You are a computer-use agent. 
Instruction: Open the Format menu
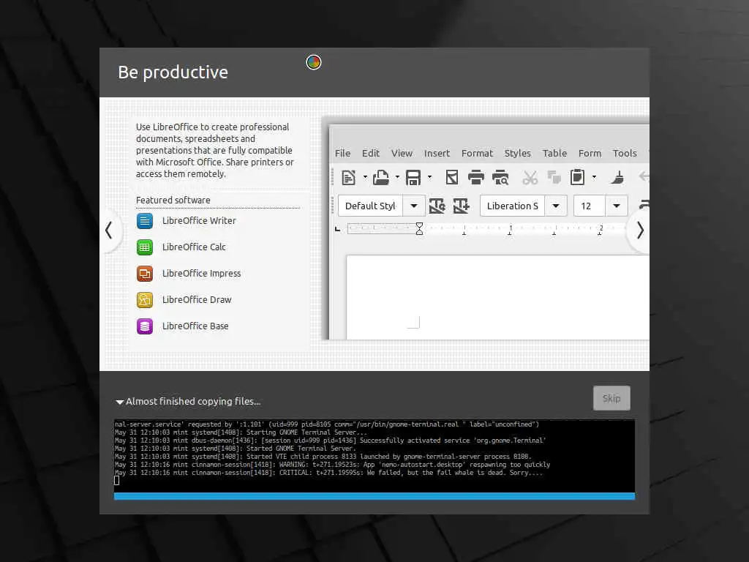477,154
